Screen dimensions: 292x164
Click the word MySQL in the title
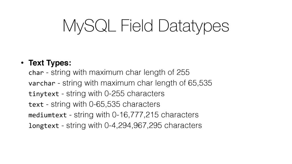[x=89, y=26]
